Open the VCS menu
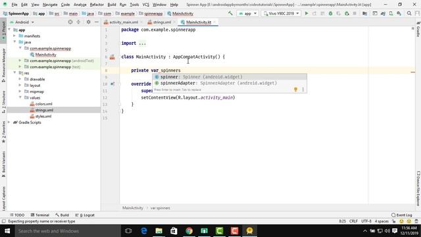The height and width of the screenshot is (237, 421). (145, 5)
